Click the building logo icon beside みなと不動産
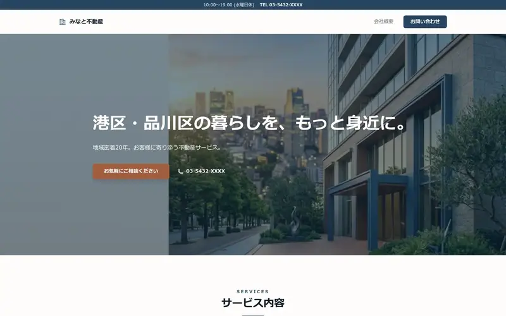 (x=62, y=21)
